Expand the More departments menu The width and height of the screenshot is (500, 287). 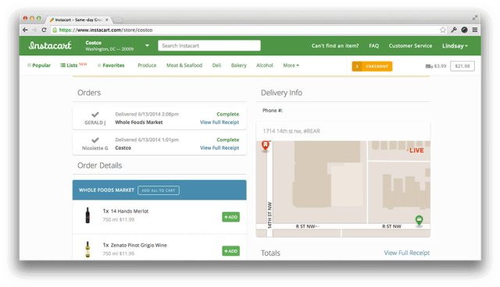[291, 66]
